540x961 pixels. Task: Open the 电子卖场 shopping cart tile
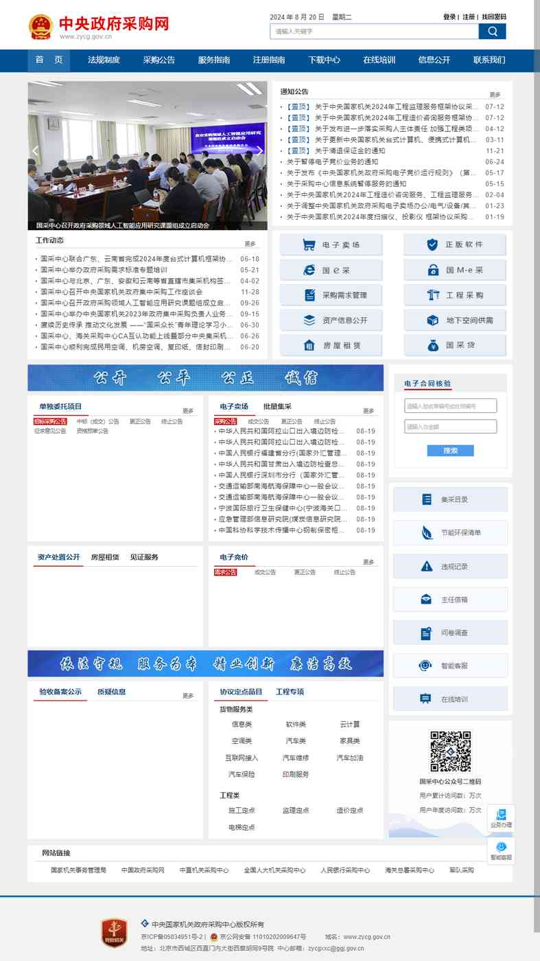[x=331, y=245]
